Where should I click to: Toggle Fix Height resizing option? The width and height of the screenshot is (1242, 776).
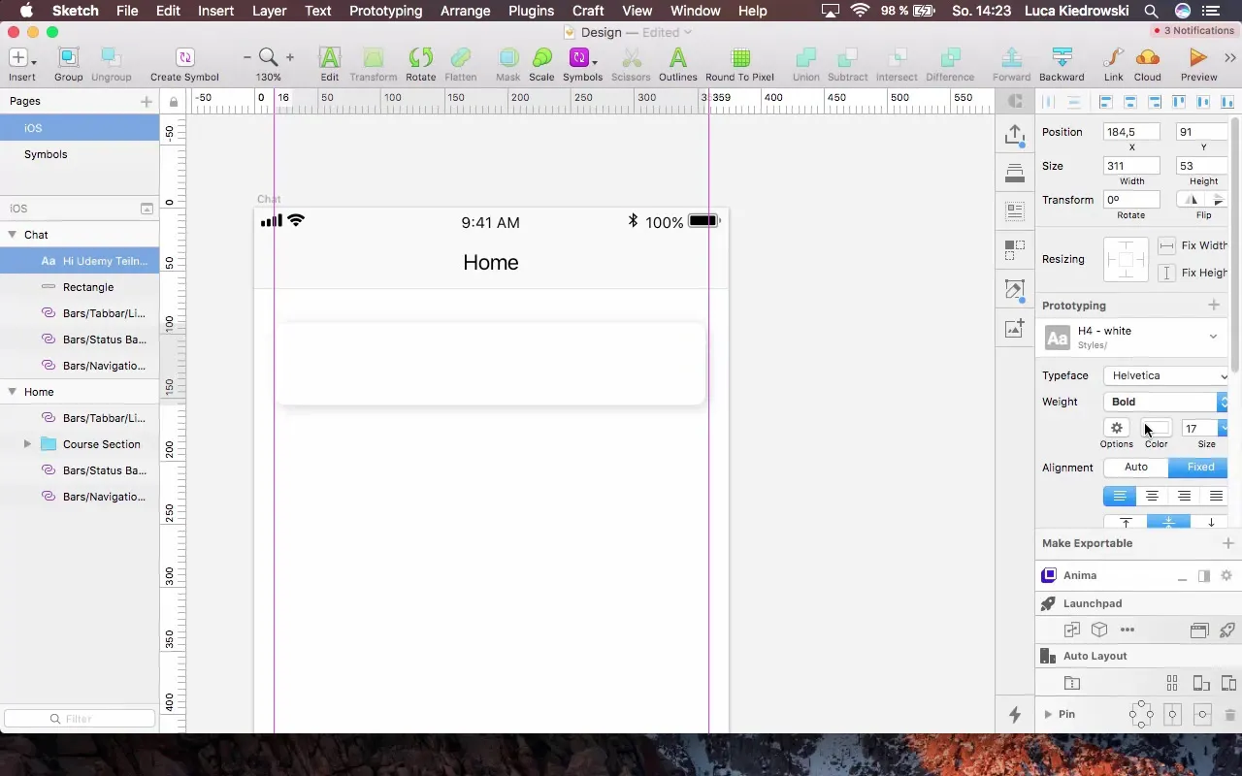point(1167,273)
